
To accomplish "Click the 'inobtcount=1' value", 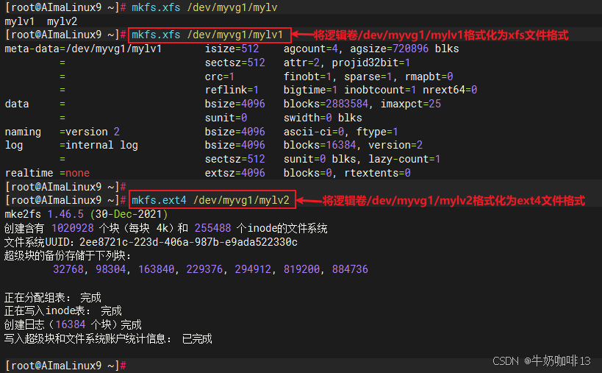I will (x=380, y=90).
